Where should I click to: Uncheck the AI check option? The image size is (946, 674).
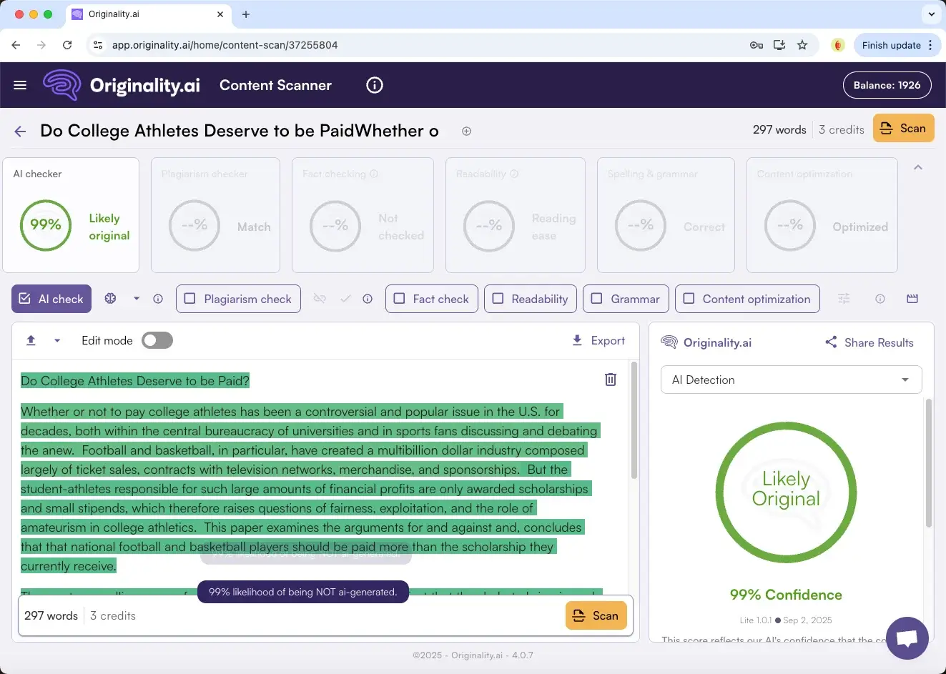click(x=52, y=299)
